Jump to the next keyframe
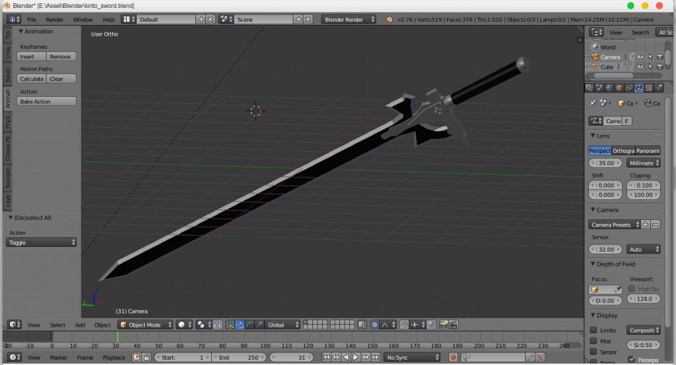The image size is (676, 365). [x=366, y=357]
